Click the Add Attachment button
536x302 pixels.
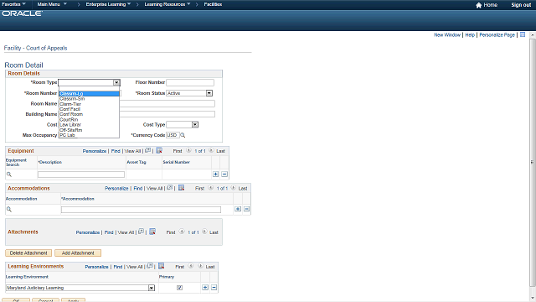tap(78, 253)
